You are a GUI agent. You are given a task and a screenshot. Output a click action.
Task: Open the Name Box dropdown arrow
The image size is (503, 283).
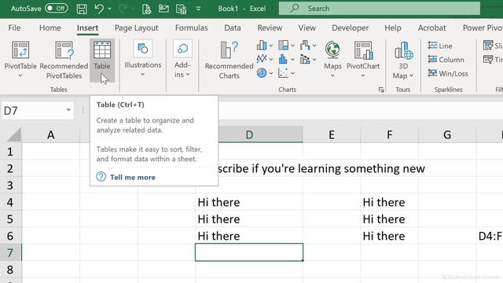[68, 110]
